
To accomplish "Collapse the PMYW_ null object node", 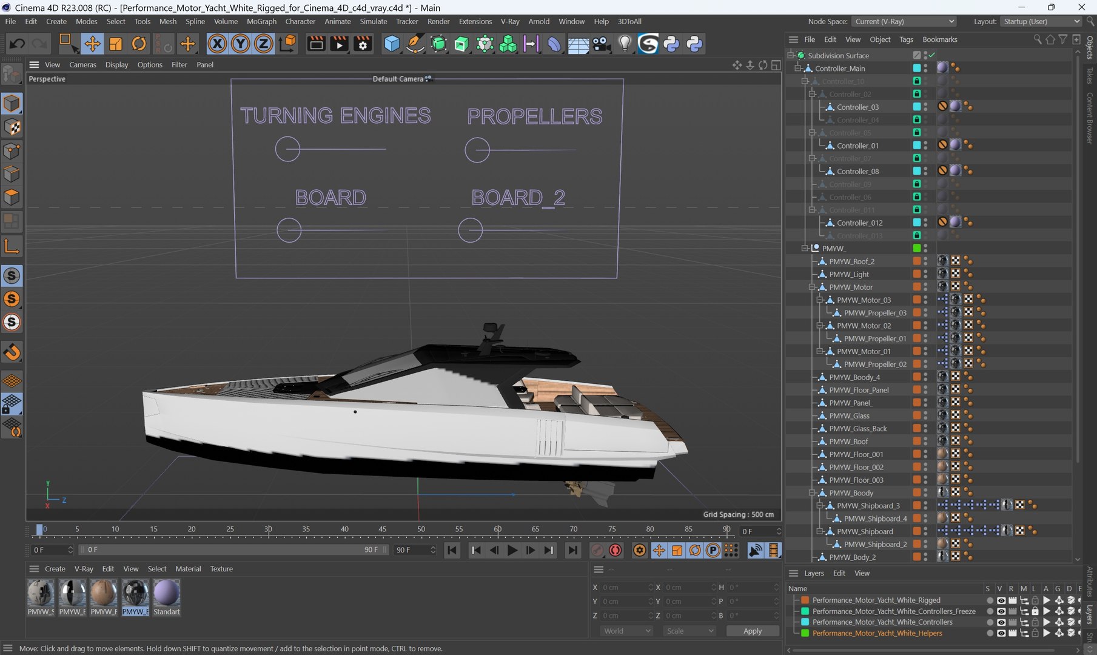I will click(805, 248).
